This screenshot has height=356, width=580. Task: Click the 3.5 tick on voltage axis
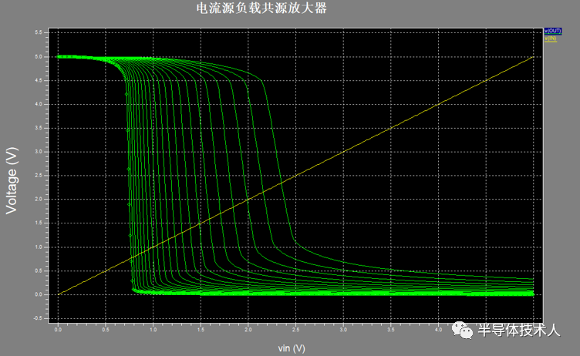pos(39,128)
